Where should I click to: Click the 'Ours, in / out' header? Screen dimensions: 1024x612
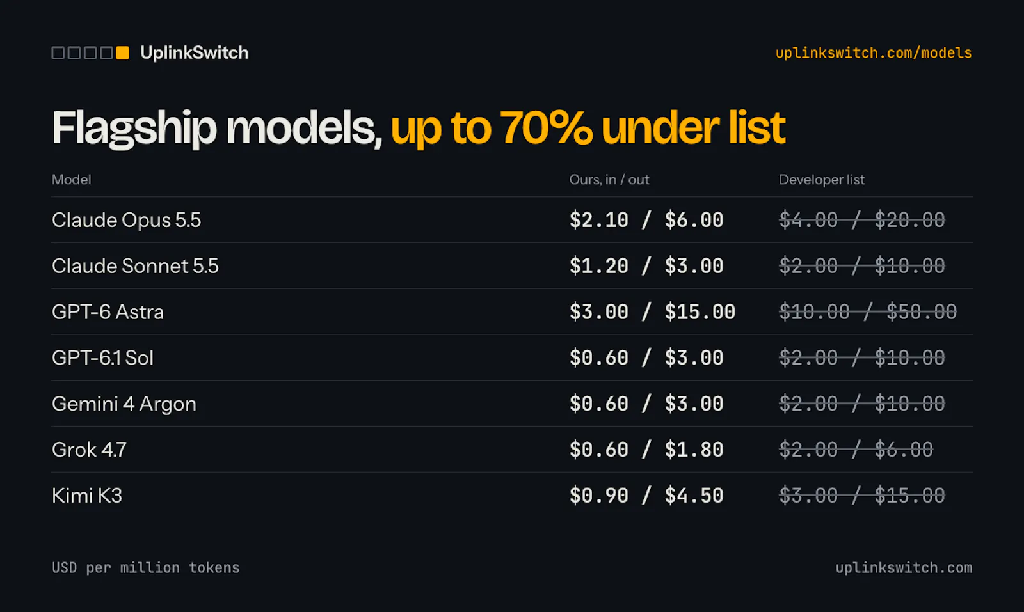(x=609, y=180)
